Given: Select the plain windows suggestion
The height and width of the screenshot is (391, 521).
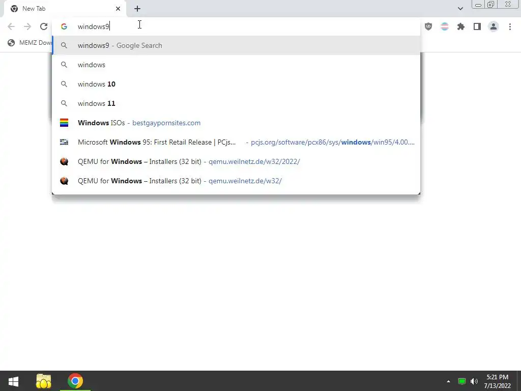Looking at the screenshot, I should pyautogui.click(x=236, y=65).
